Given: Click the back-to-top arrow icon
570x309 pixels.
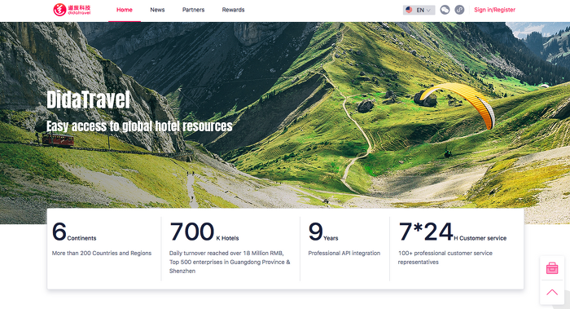Looking at the screenshot, I should tap(552, 292).
